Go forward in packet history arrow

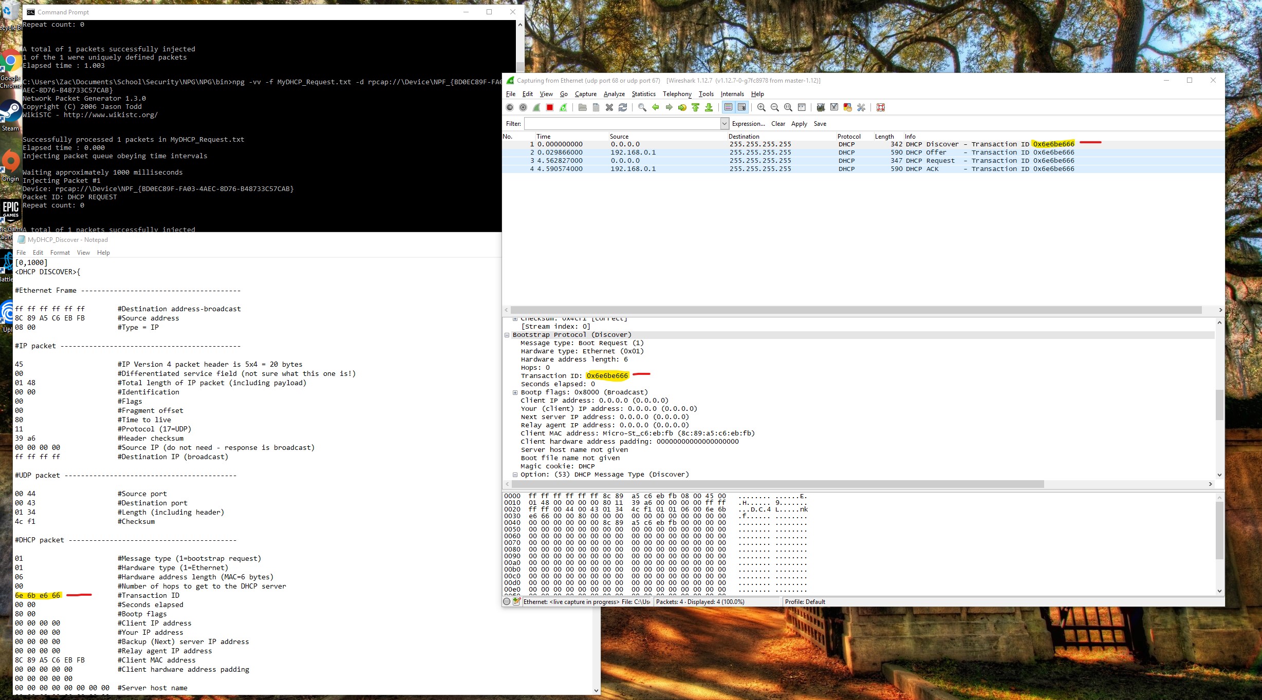tap(669, 107)
